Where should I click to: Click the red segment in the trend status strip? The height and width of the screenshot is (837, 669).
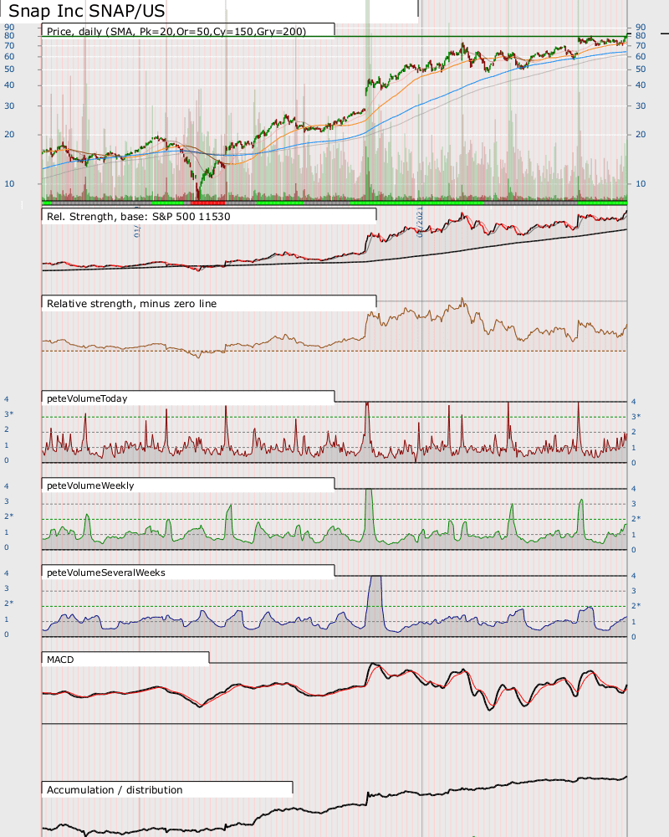[207, 203]
